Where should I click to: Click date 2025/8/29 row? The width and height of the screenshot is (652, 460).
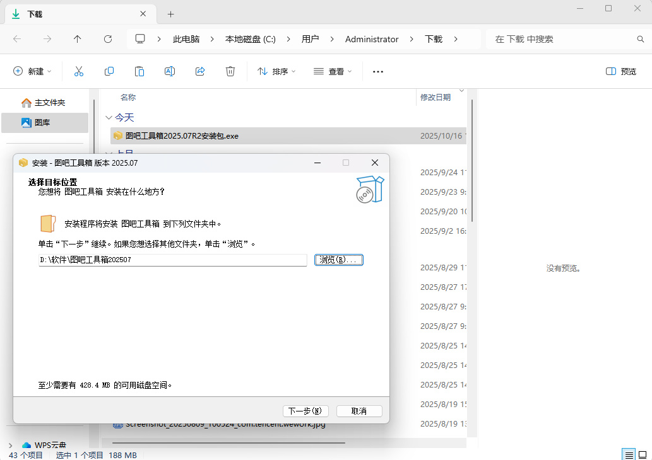click(442, 267)
